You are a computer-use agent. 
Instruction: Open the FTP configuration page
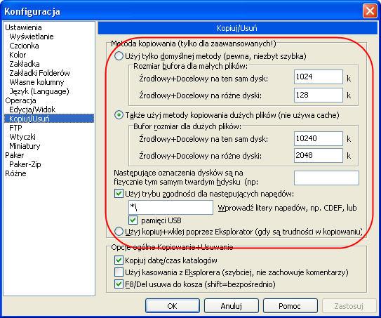pyautogui.click(x=15, y=128)
